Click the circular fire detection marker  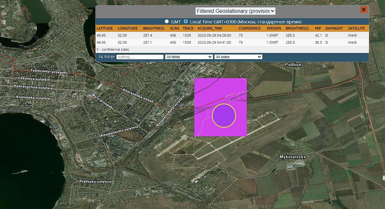[x=224, y=116]
